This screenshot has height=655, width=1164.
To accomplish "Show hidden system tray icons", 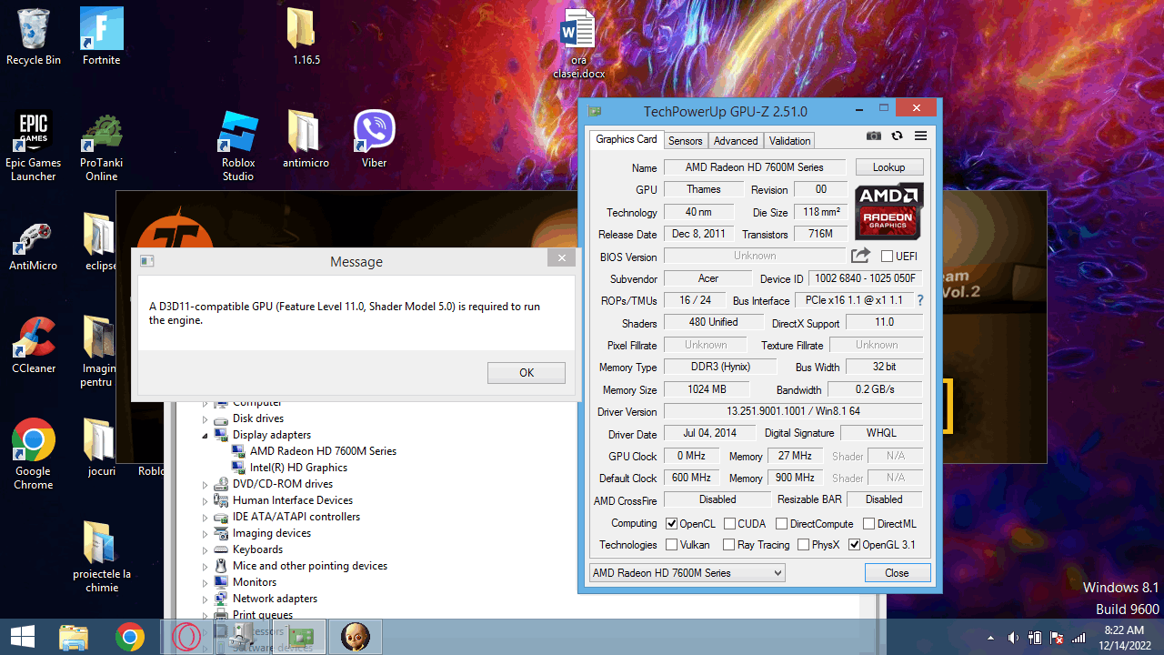I will click(991, 638).
